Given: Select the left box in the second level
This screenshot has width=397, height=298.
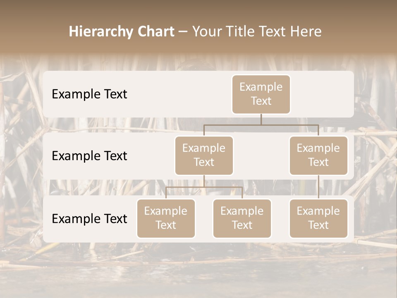Looking at the screenshot, I should point(204,156).
